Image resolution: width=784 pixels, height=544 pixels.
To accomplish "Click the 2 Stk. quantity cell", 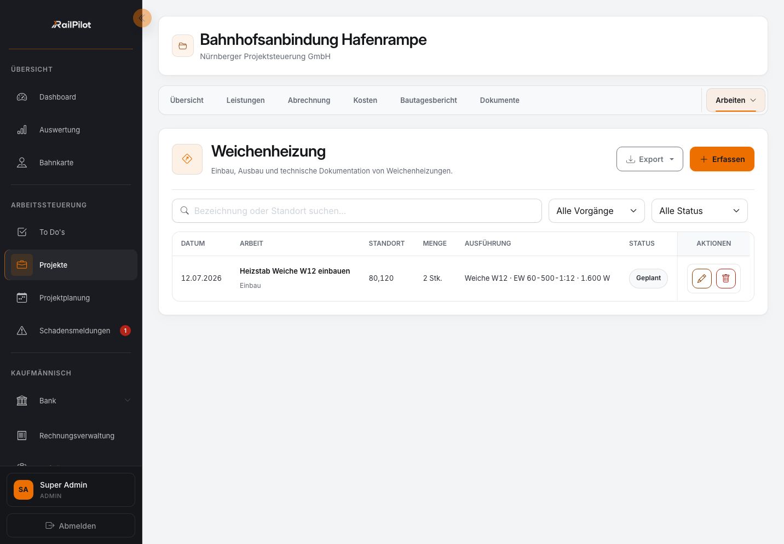I will pos(433,278).
